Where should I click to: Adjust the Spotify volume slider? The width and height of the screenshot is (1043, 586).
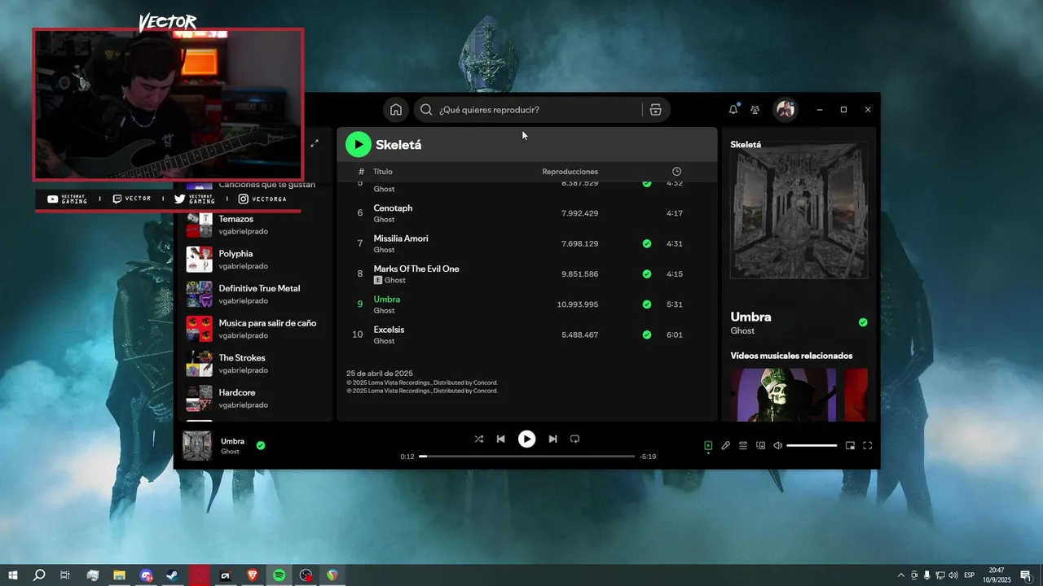tap(812, 445)
